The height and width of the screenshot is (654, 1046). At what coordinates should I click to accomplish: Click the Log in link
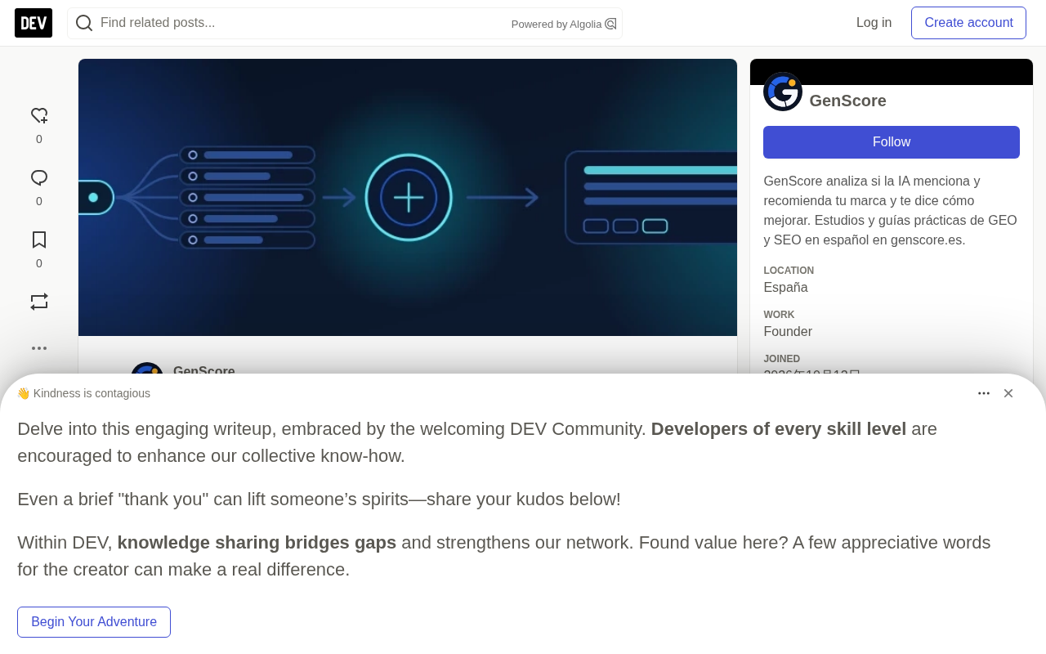[x=874, y=23]
